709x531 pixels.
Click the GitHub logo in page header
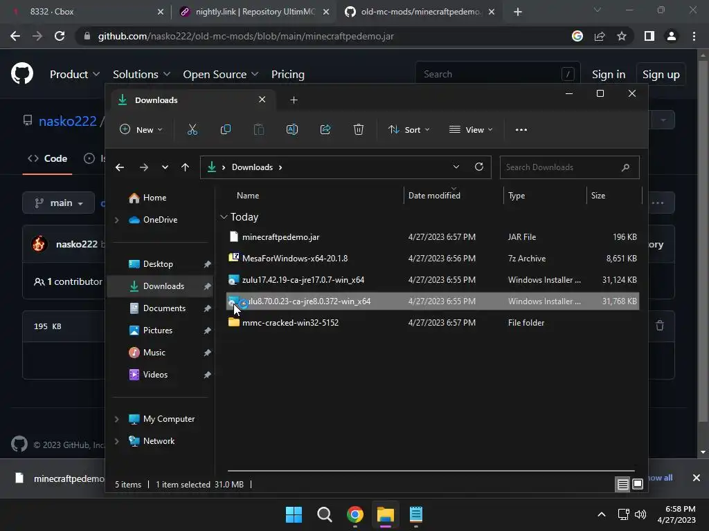22,73
